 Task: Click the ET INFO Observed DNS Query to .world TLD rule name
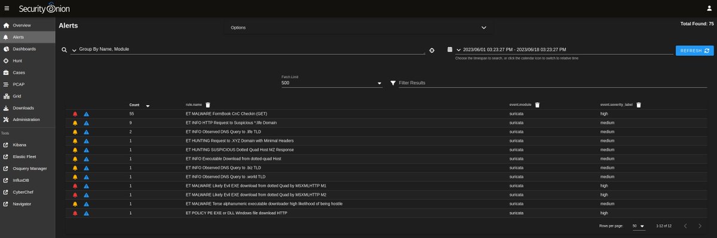point(225,177)
